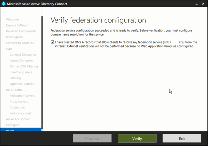Click the Verify federation configuration heading

coord(98,20)
